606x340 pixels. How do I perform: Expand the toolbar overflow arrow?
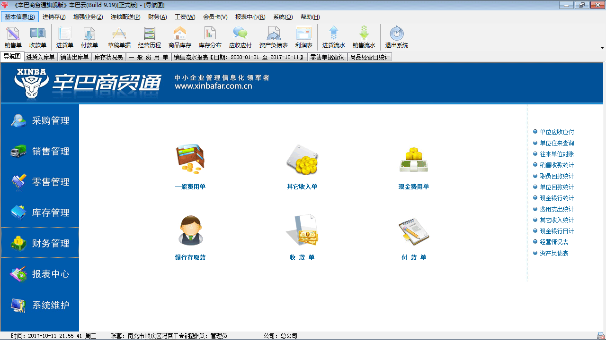click(x=602, y=48)
